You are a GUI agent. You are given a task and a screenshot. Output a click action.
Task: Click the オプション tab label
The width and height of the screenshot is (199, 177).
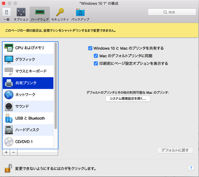21,19
